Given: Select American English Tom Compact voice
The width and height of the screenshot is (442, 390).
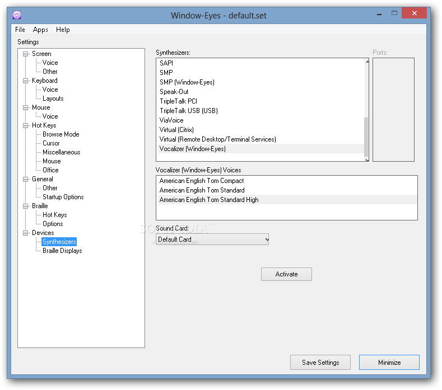Looking at the screenshot, I should 287,181.
